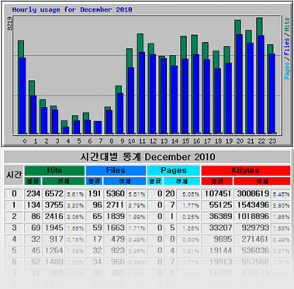294x289 pixels.
Task: Click pages total 20 in hour 0 row
Action: pyautogui.click(x=170, y=193)
